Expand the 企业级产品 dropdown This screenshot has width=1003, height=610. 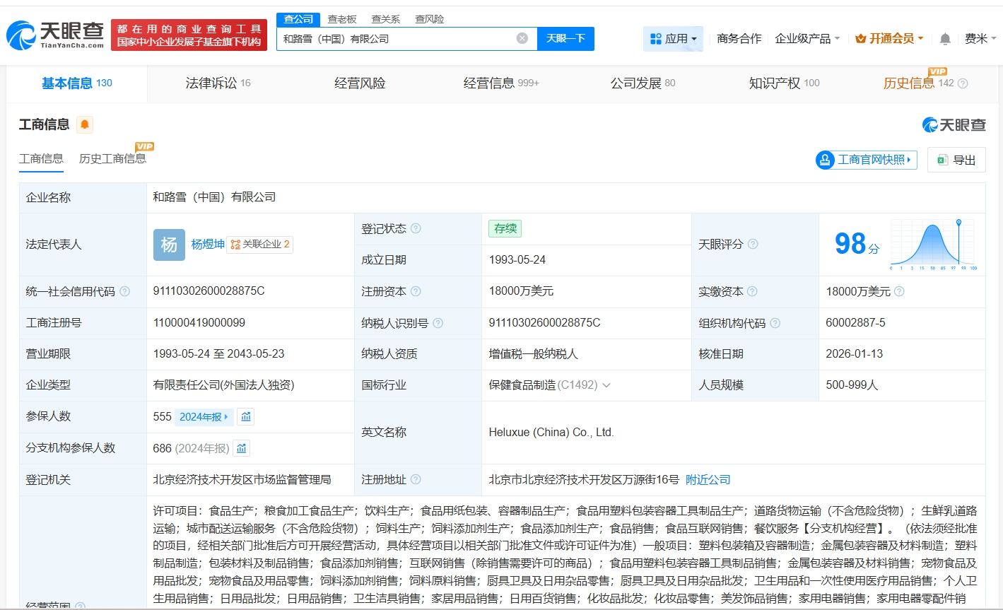coord(806,39)
